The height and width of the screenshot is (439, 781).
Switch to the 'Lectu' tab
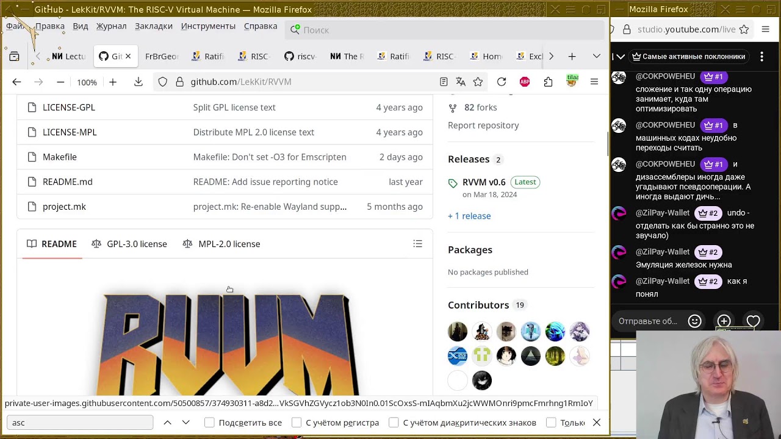[68, 56]
